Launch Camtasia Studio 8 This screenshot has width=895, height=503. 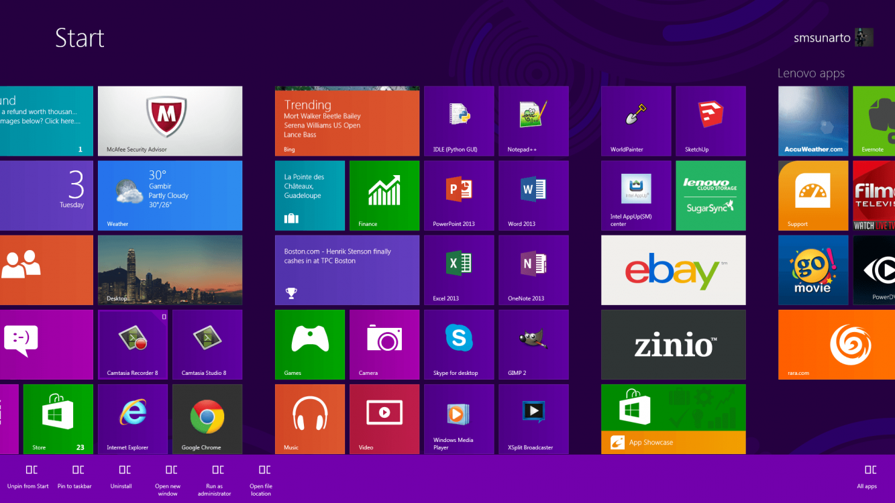point(207,345)
